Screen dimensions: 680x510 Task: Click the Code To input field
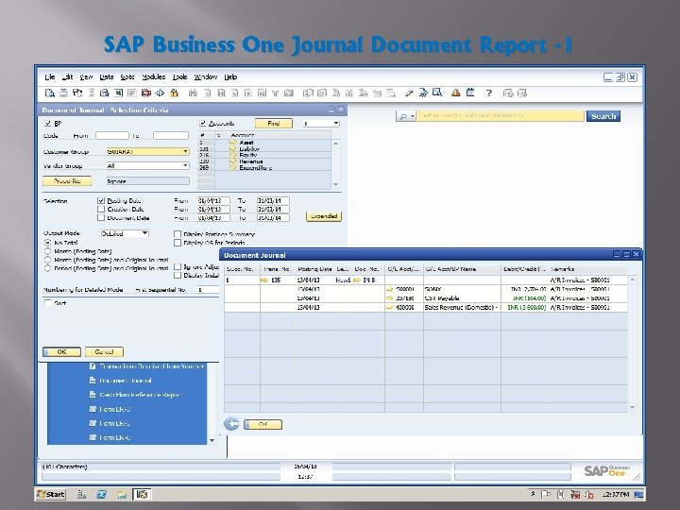coord(171,136)
